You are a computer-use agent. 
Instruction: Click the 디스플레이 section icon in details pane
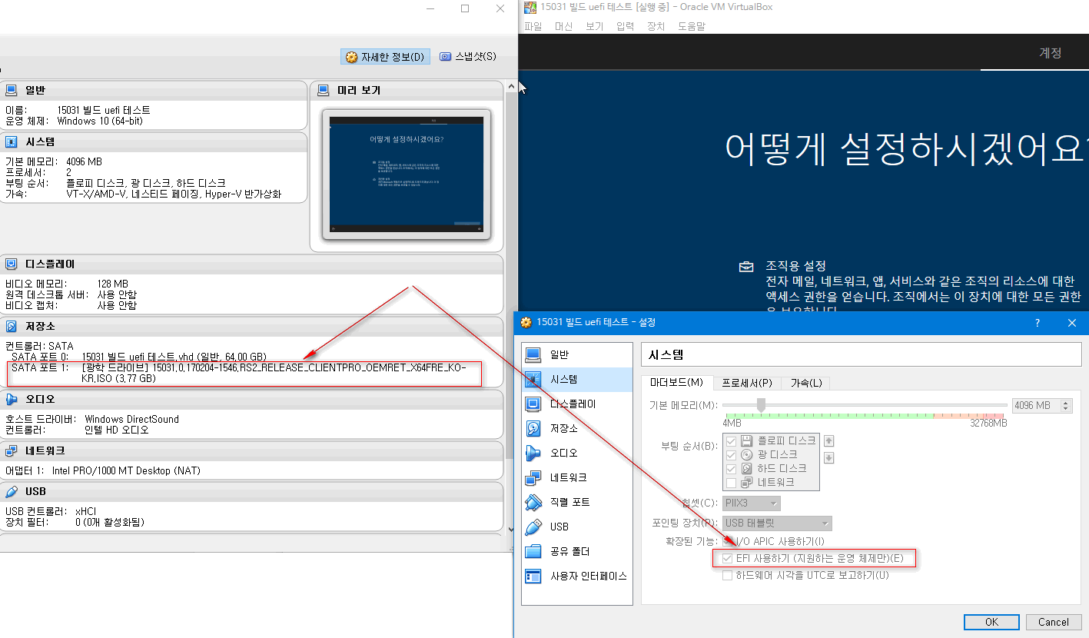point(12,264)
